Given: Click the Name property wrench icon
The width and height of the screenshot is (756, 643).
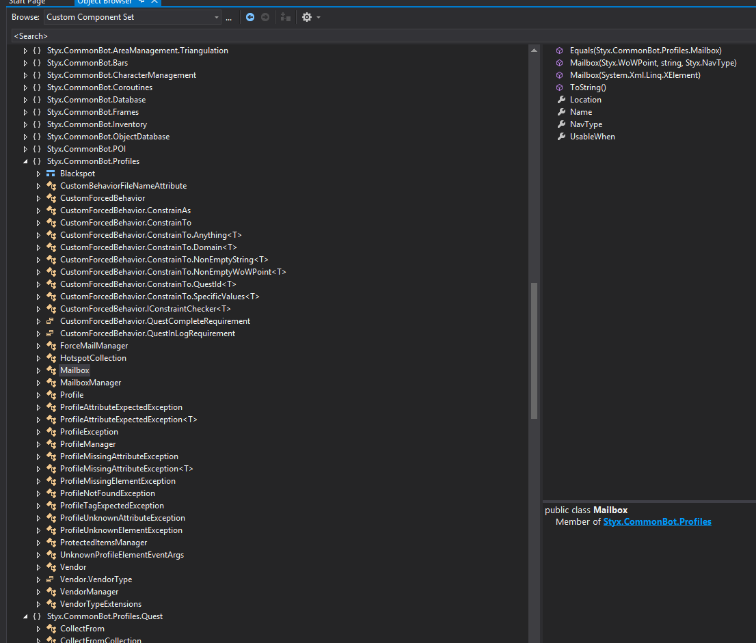Looking at the screenshot, I should click(x=561, y=112).
